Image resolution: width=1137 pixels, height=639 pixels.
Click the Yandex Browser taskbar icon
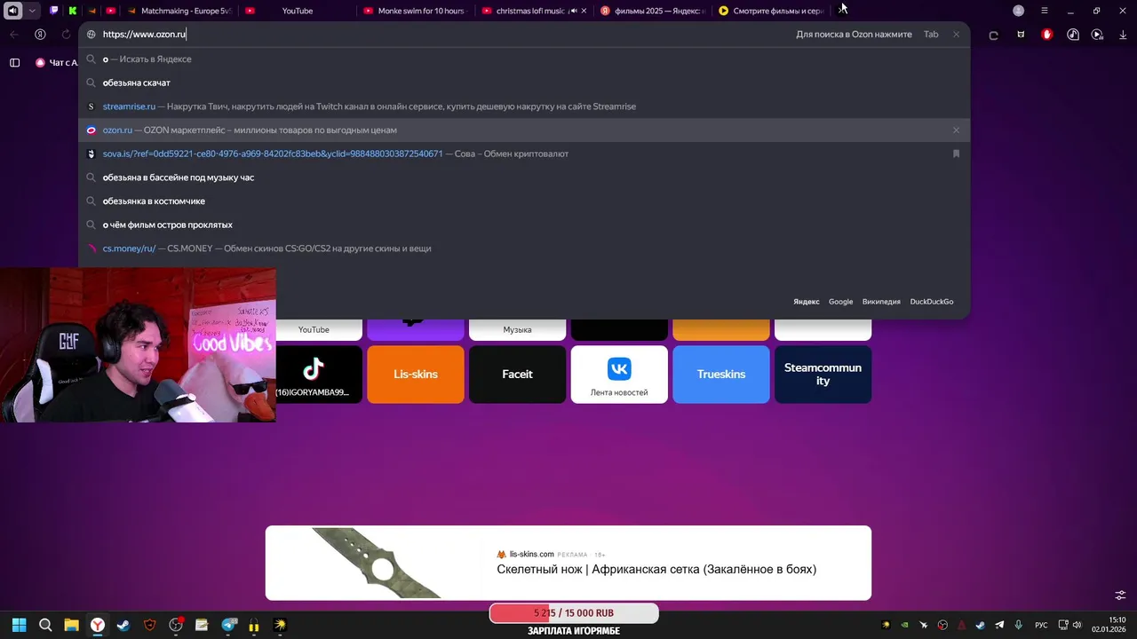98,625
